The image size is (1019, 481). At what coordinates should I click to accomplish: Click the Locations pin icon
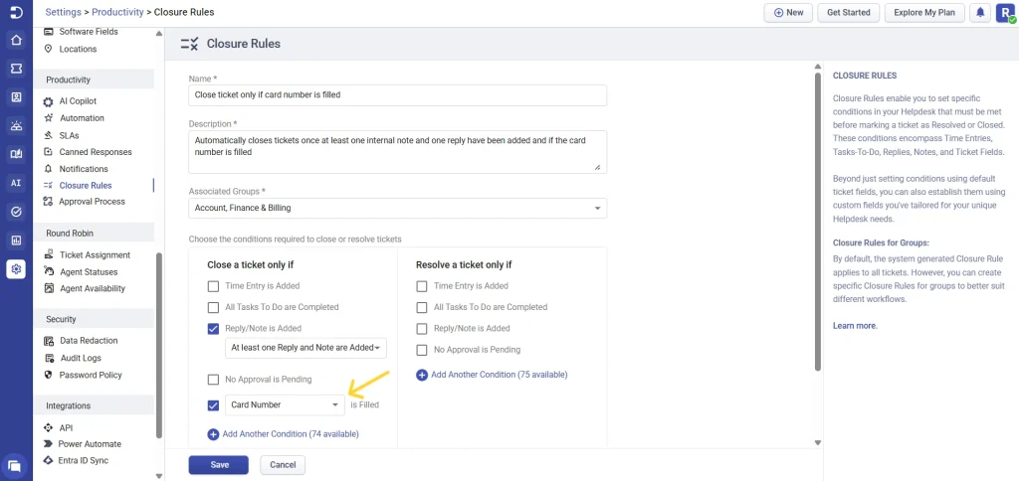[48, 49]
